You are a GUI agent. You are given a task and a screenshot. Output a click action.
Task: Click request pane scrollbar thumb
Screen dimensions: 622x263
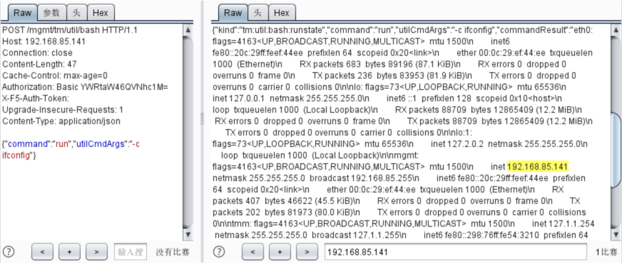tap(188, 133)
